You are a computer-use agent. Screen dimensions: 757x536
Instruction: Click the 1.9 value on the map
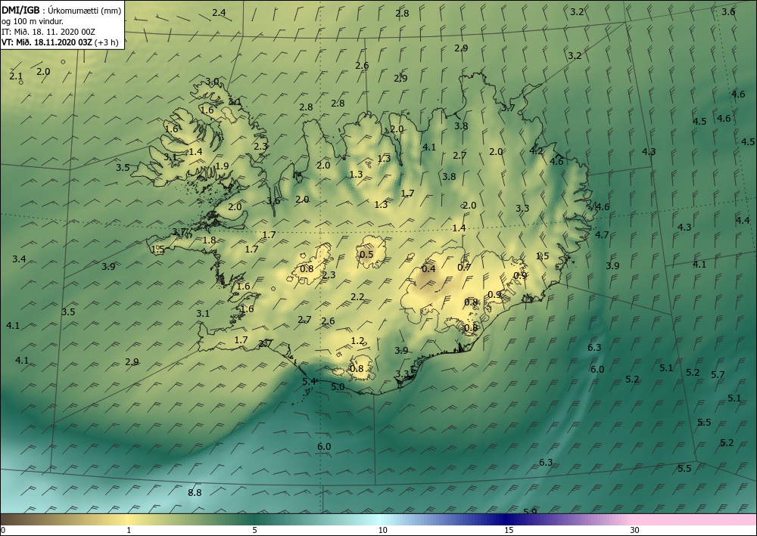(x=222, y=166)
